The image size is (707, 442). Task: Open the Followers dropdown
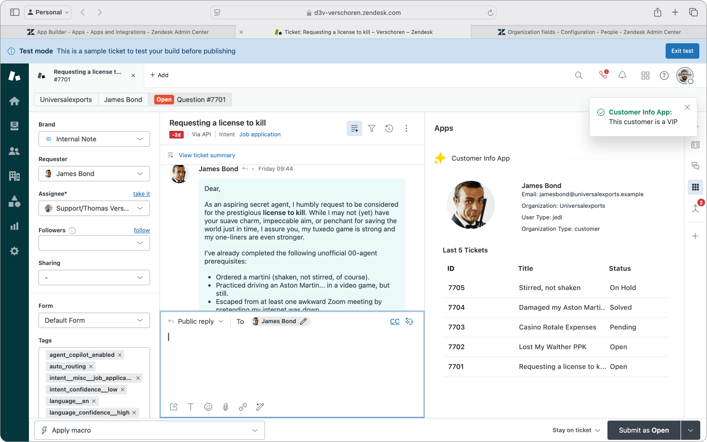(x=94, y=243)
